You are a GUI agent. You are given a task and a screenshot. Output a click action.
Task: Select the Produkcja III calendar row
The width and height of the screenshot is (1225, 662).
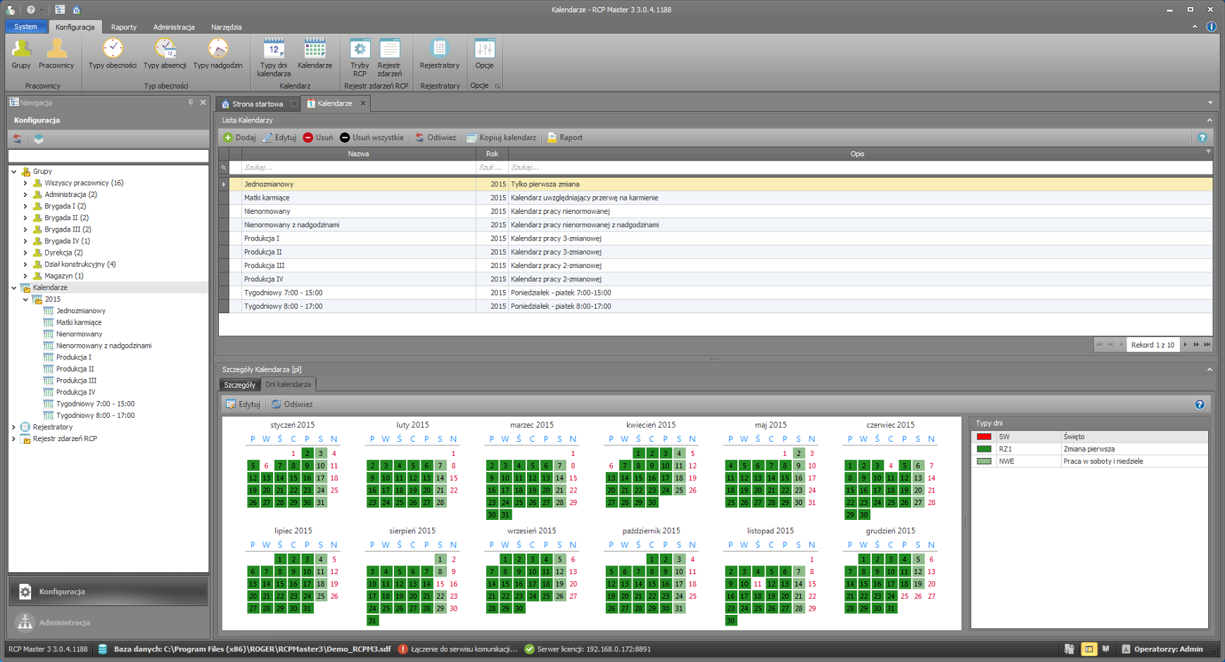pos(716,266)
